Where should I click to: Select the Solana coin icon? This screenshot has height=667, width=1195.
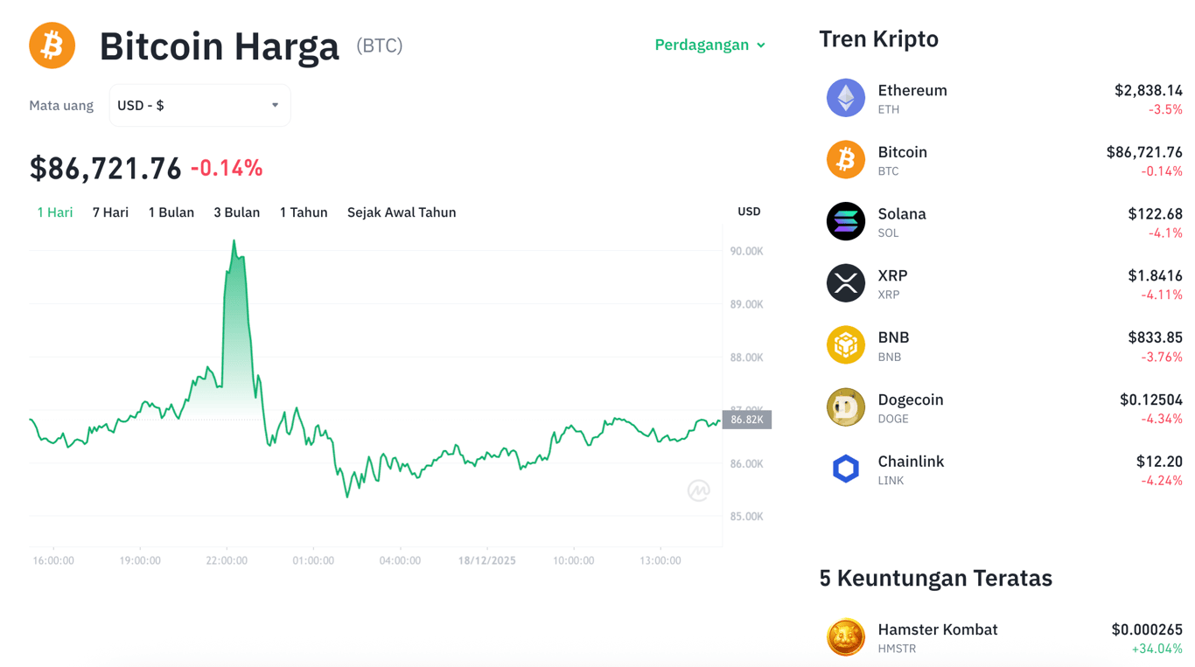845,222
